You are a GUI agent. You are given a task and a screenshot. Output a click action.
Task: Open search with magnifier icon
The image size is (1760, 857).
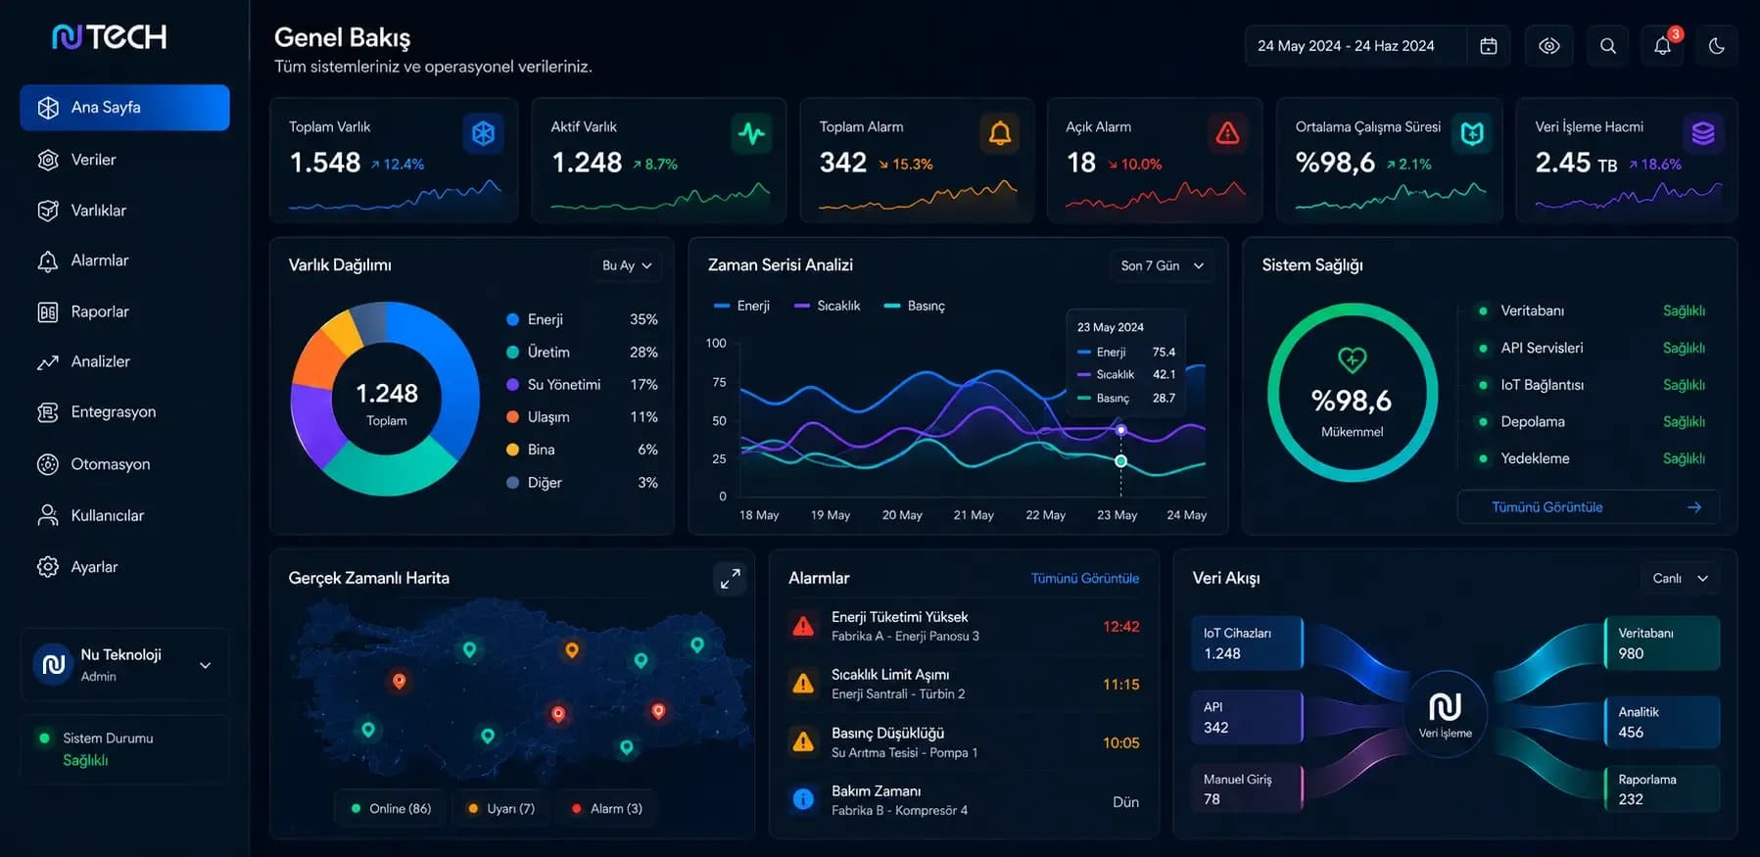pos(1607,46)
